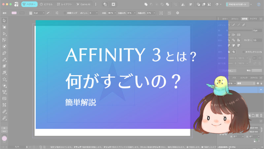
Task: Select the Pencil tool
Action: tap(4, 60)
